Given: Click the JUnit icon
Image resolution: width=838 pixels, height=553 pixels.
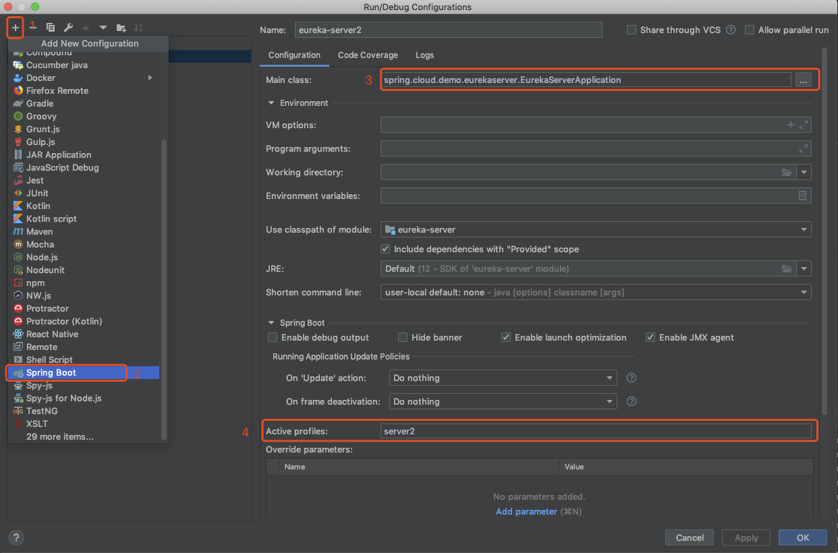Looking at the screenshot, I should [18, 194].
